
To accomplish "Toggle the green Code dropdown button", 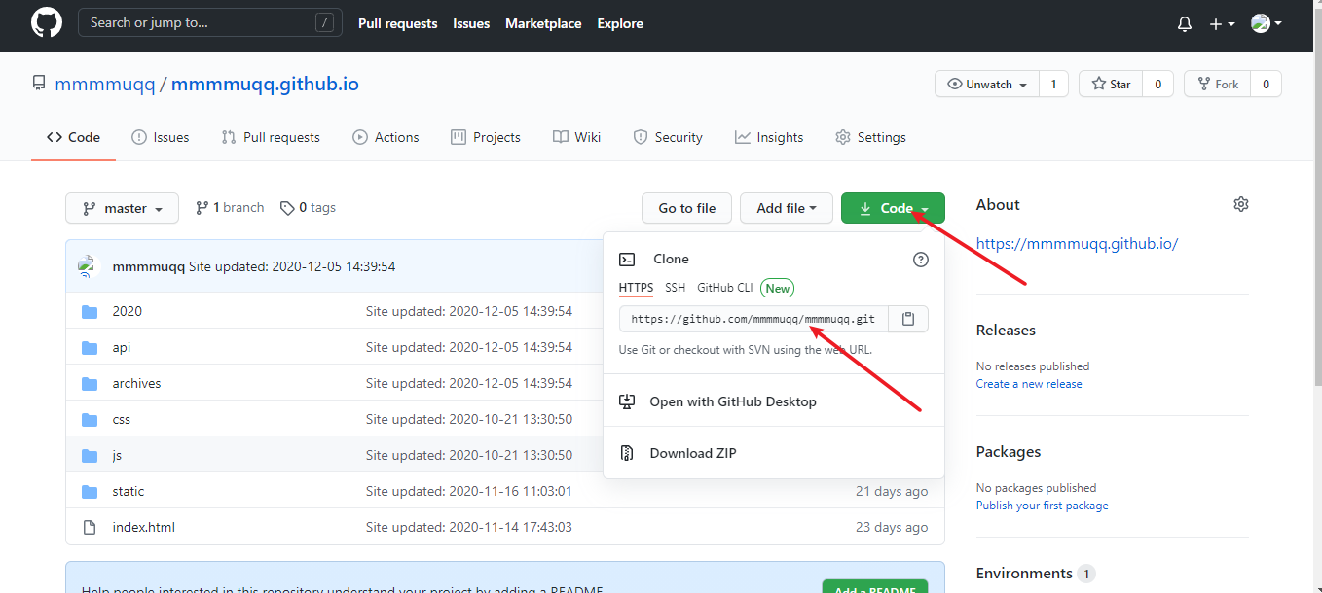I will coord(893,208).
